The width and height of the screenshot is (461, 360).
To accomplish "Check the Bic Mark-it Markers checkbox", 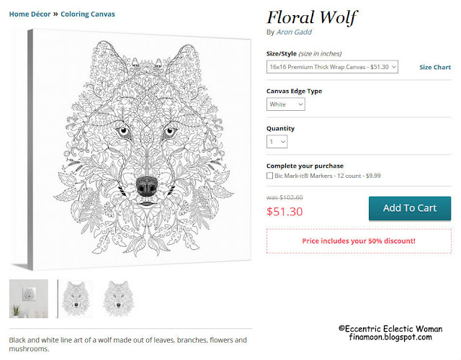I will click(269, 175).
